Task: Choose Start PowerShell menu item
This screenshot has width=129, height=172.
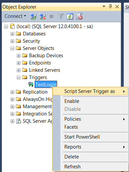Action: click(90, 137)
